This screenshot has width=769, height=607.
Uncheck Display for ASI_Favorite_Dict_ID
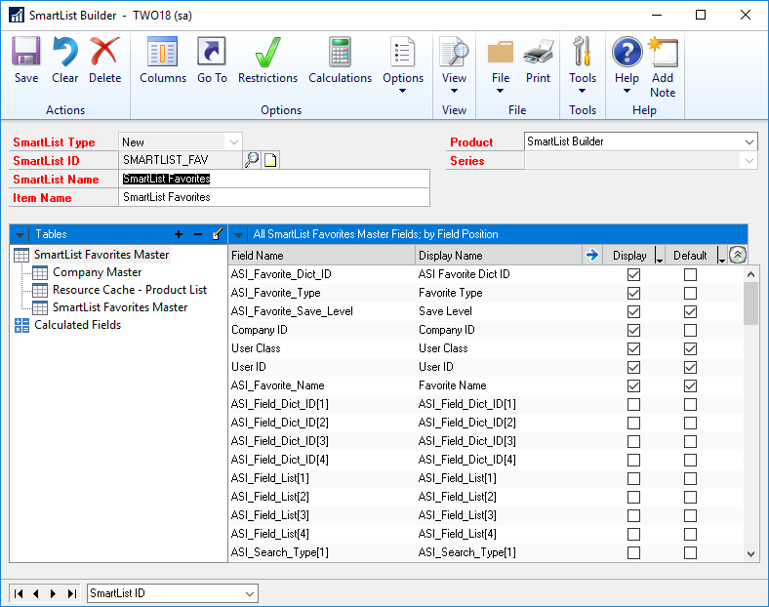pos(633,274)
